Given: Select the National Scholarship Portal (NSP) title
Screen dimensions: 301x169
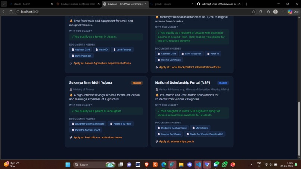Looking at the screenshot, I should click(x=182, y=83).
